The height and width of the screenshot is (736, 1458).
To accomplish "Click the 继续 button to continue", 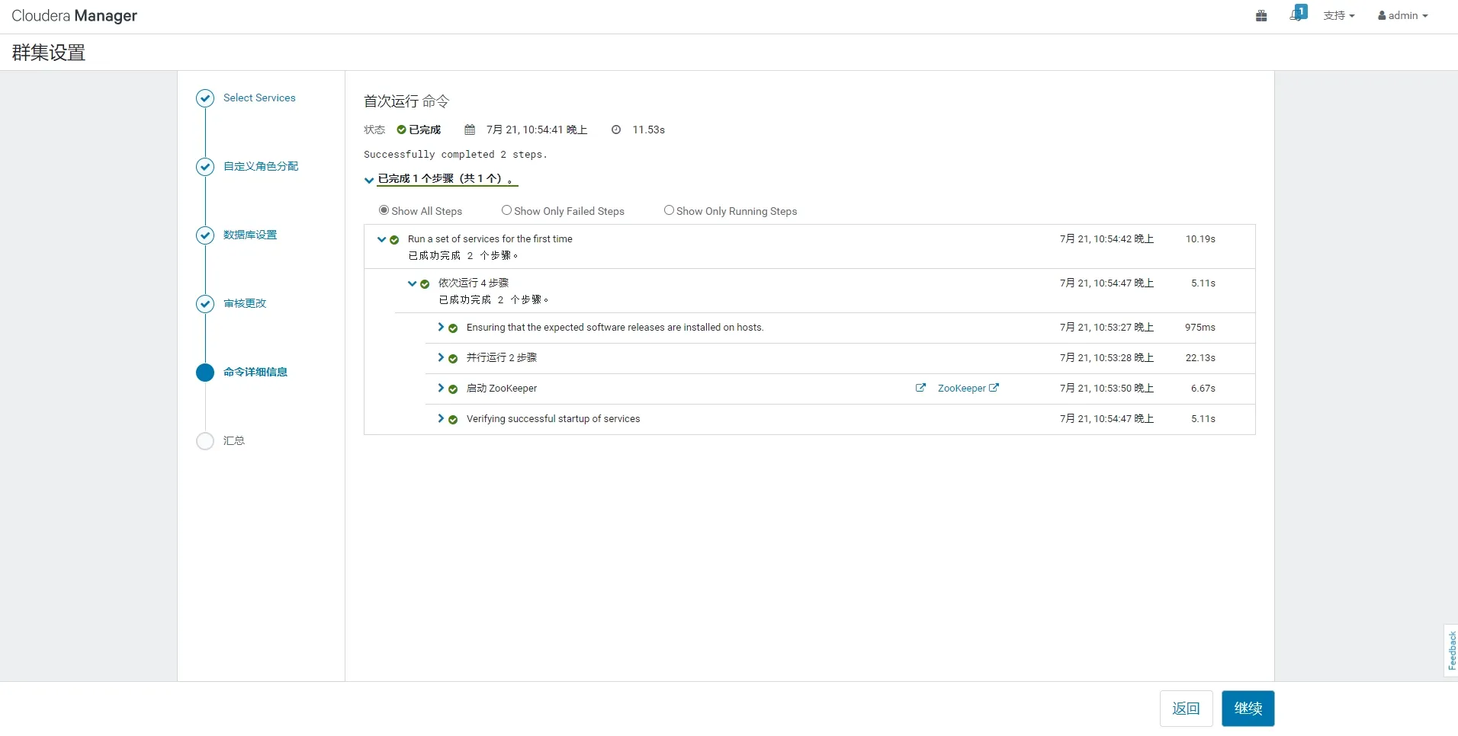I will coord(1248,709).
